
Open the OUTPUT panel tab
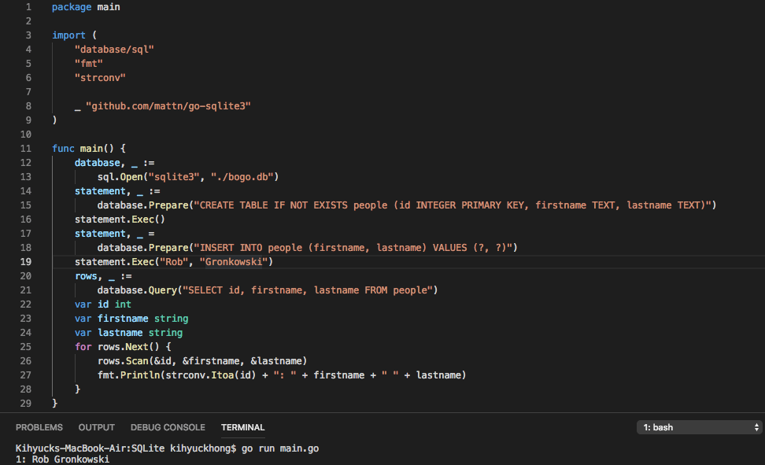tap(96, 427)
